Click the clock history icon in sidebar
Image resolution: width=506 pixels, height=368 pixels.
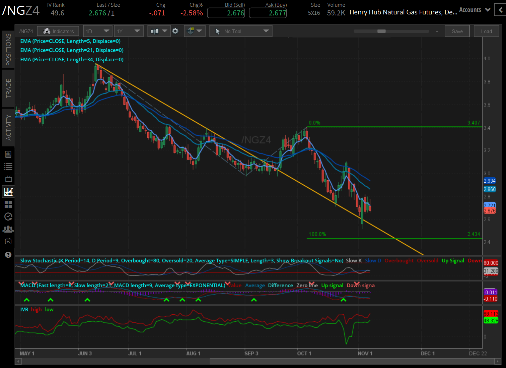coord(8,217)
